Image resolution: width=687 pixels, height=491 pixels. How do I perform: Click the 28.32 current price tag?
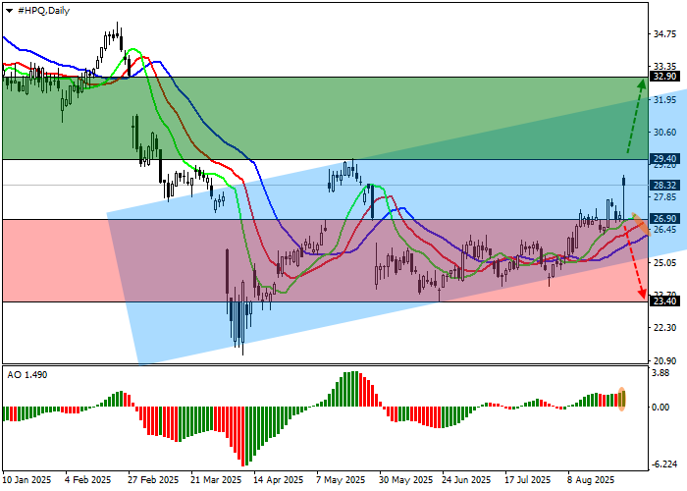664,185
